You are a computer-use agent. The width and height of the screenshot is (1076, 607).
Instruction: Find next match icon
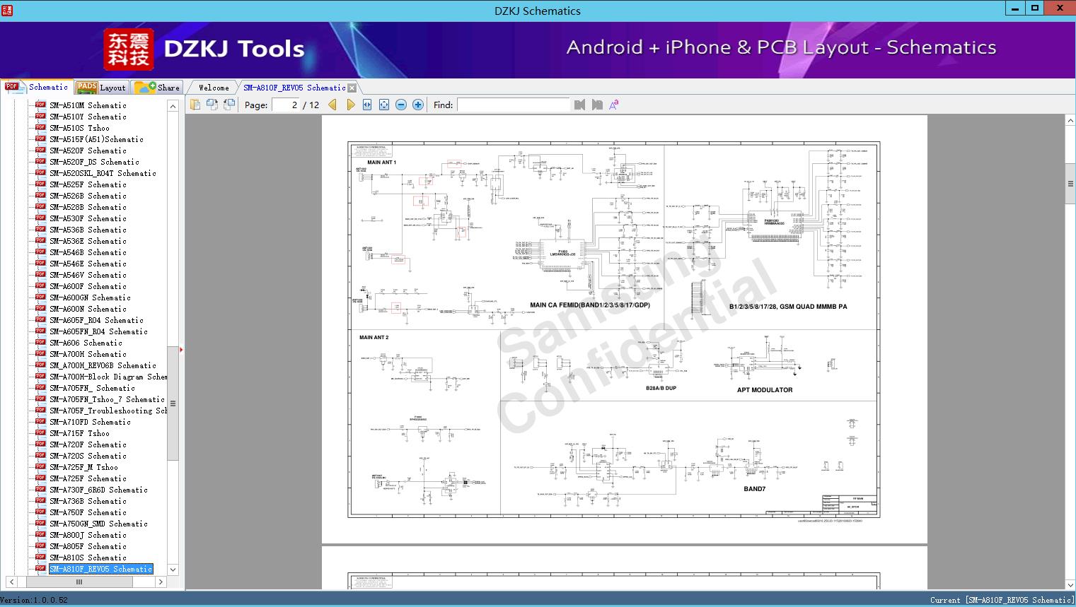tap(597, 105)
